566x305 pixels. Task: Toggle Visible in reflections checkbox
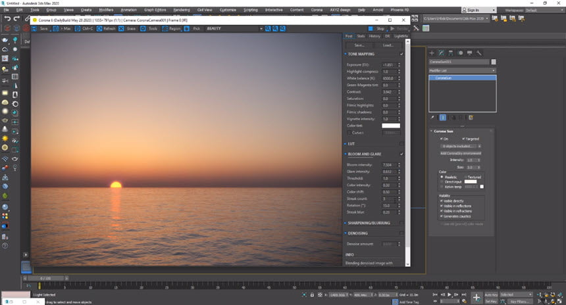tap(442, 206)
